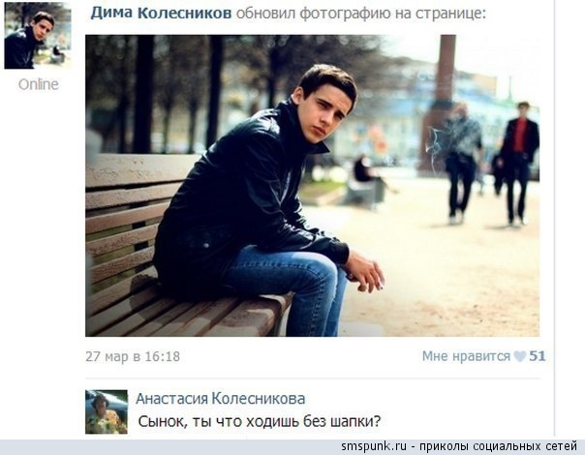Open the Анастасия Колесникова profile name link

tap(221, 399)
